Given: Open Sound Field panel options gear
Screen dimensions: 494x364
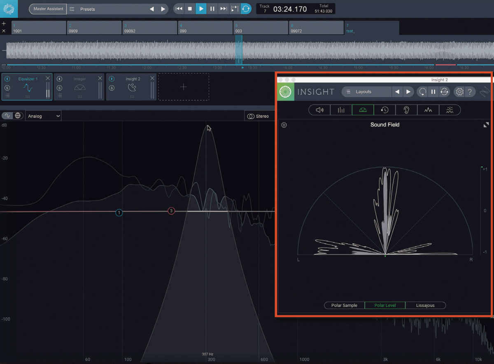Looking at the screenshot, I should tap(284, 125).
